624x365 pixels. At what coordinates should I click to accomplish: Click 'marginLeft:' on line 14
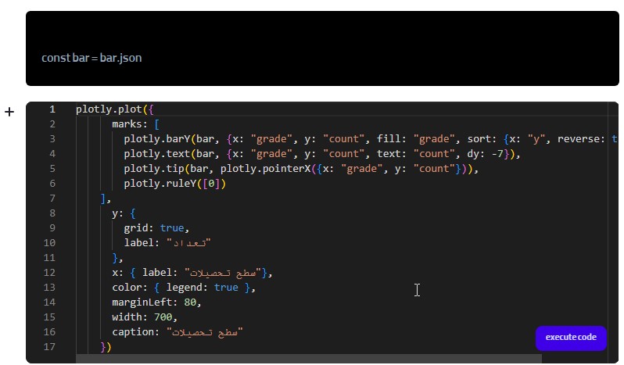145,302
